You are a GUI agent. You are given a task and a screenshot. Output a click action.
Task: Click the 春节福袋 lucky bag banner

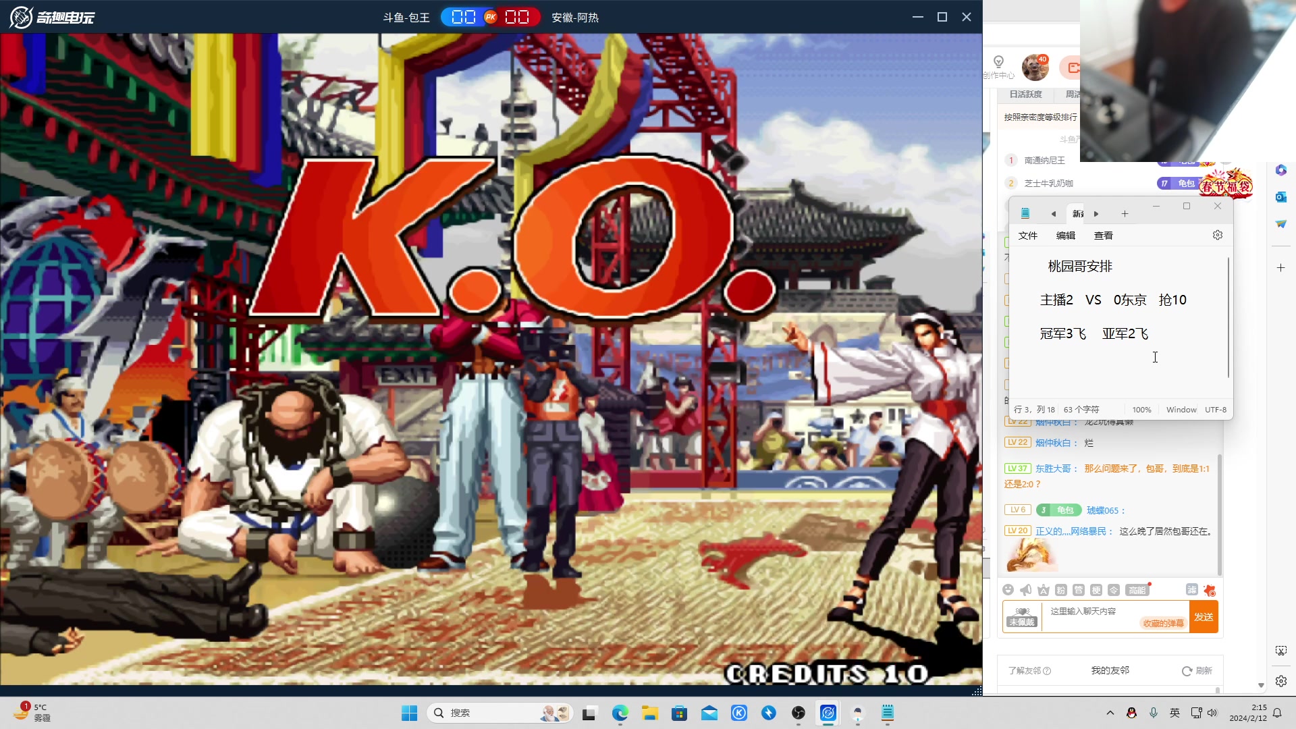coord(1226,184)
